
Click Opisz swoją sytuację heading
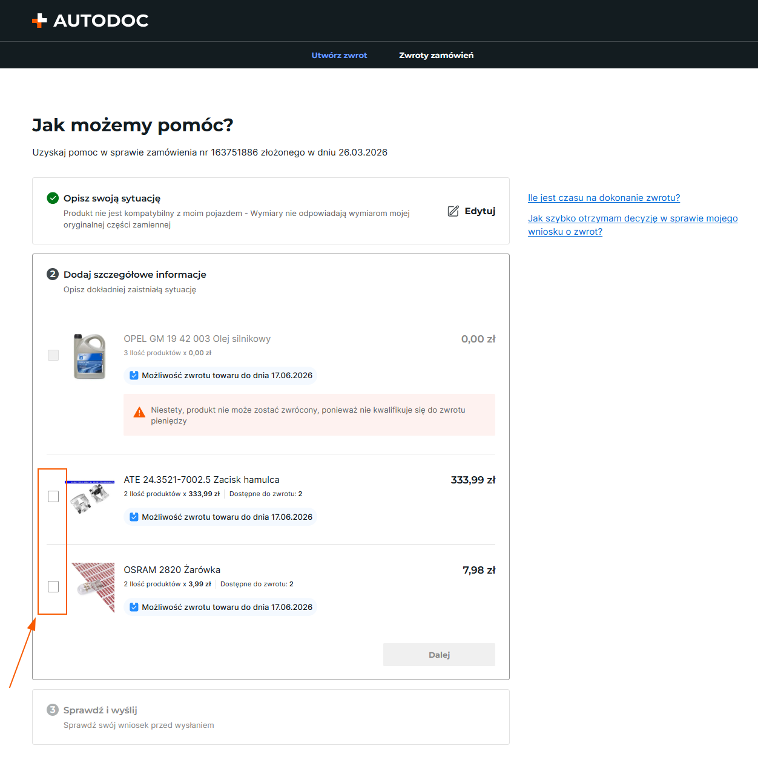(112, 198)
